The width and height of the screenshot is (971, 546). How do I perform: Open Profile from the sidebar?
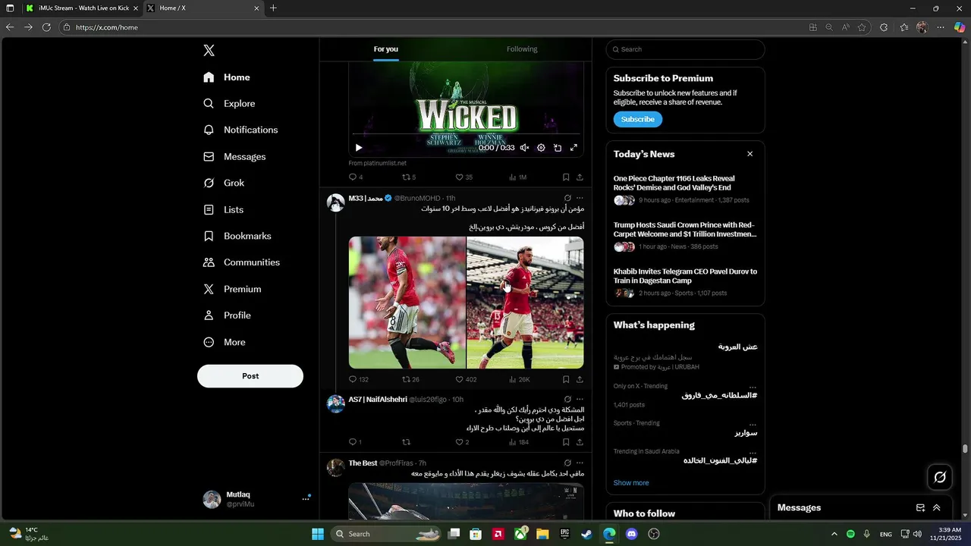[x=227, y=315]
